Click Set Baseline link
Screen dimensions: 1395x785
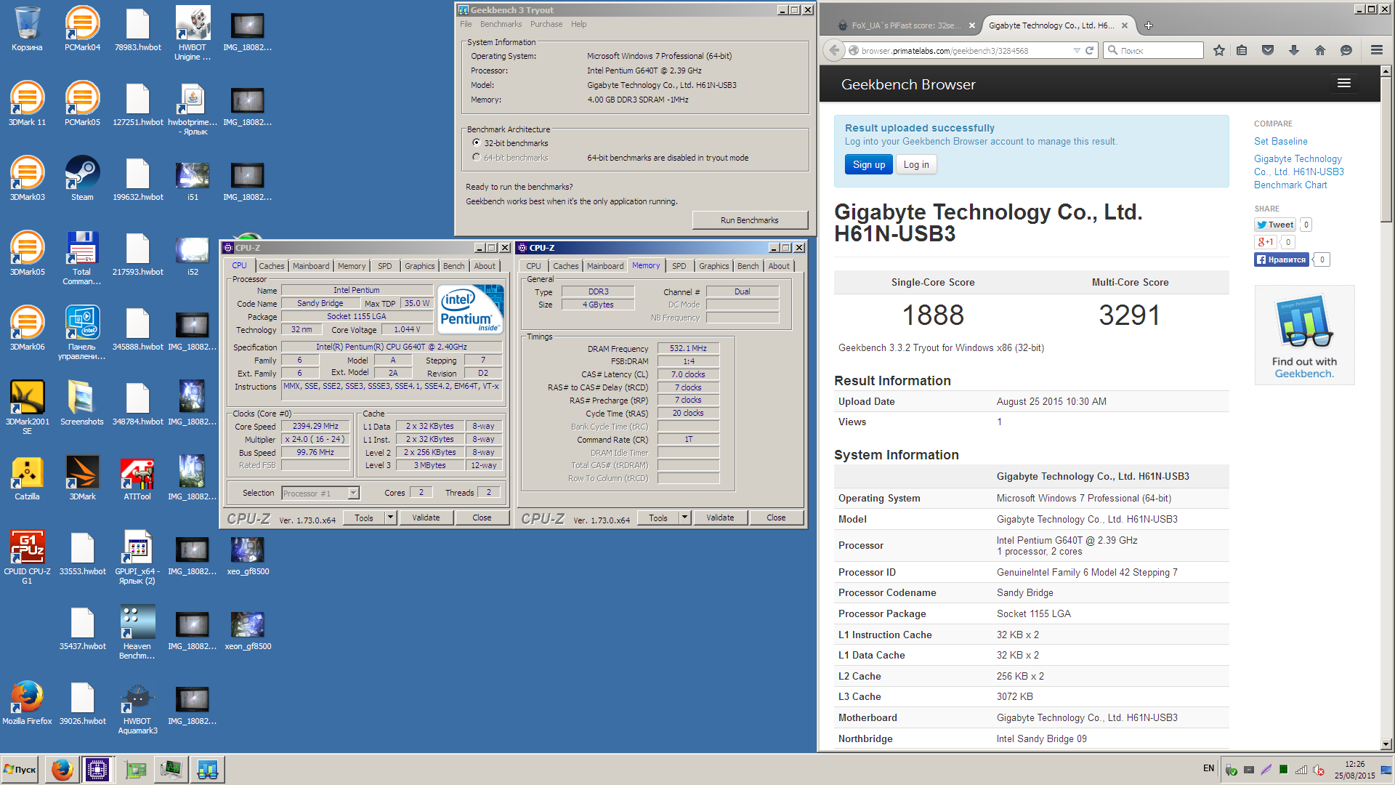pos(1280,141)
